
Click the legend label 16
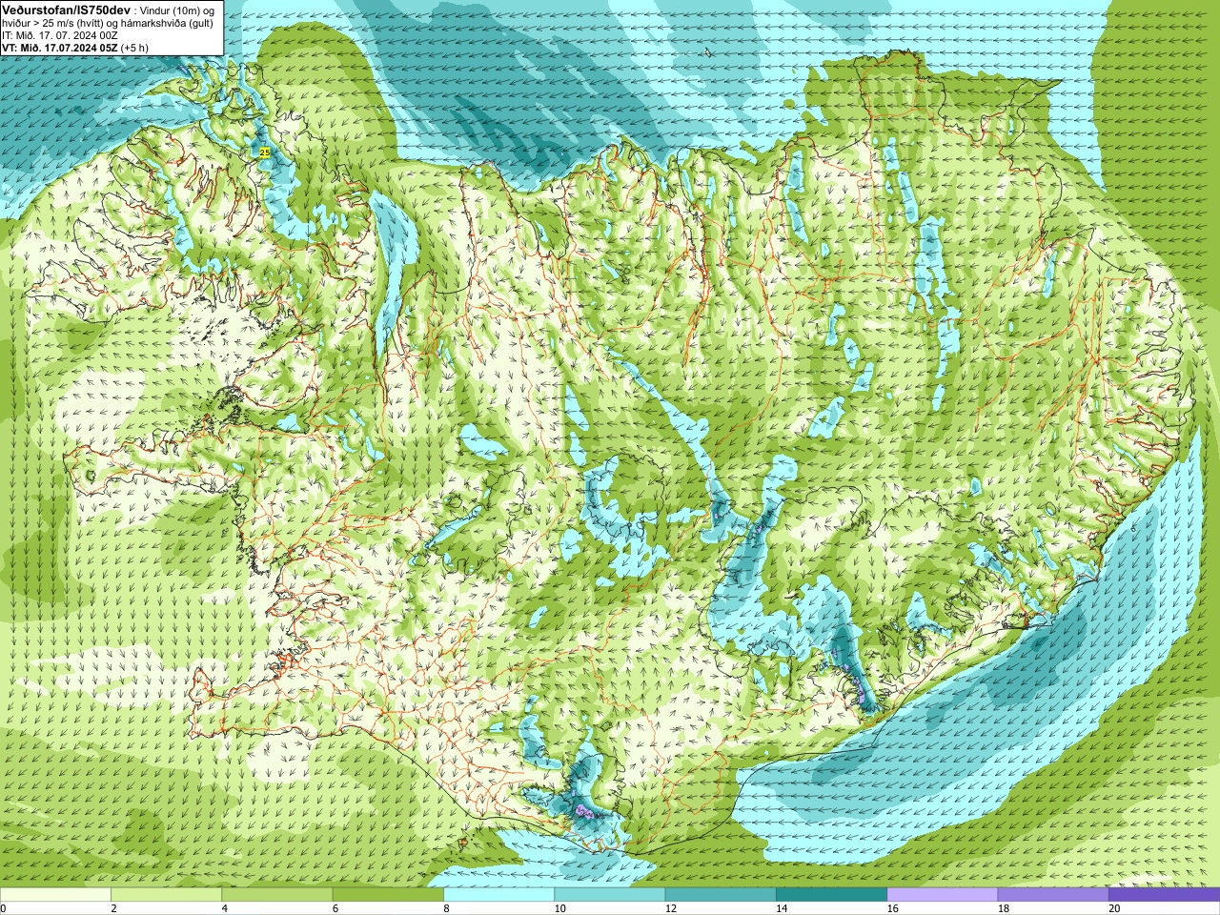(892, 908)
